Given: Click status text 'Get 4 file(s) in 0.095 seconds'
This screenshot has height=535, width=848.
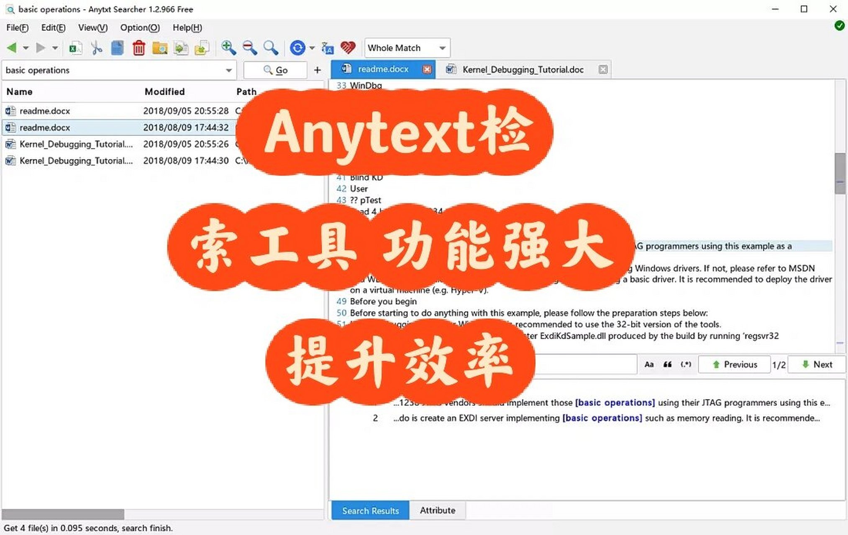Looking at the screenshot, I should (x=88, y=528).
